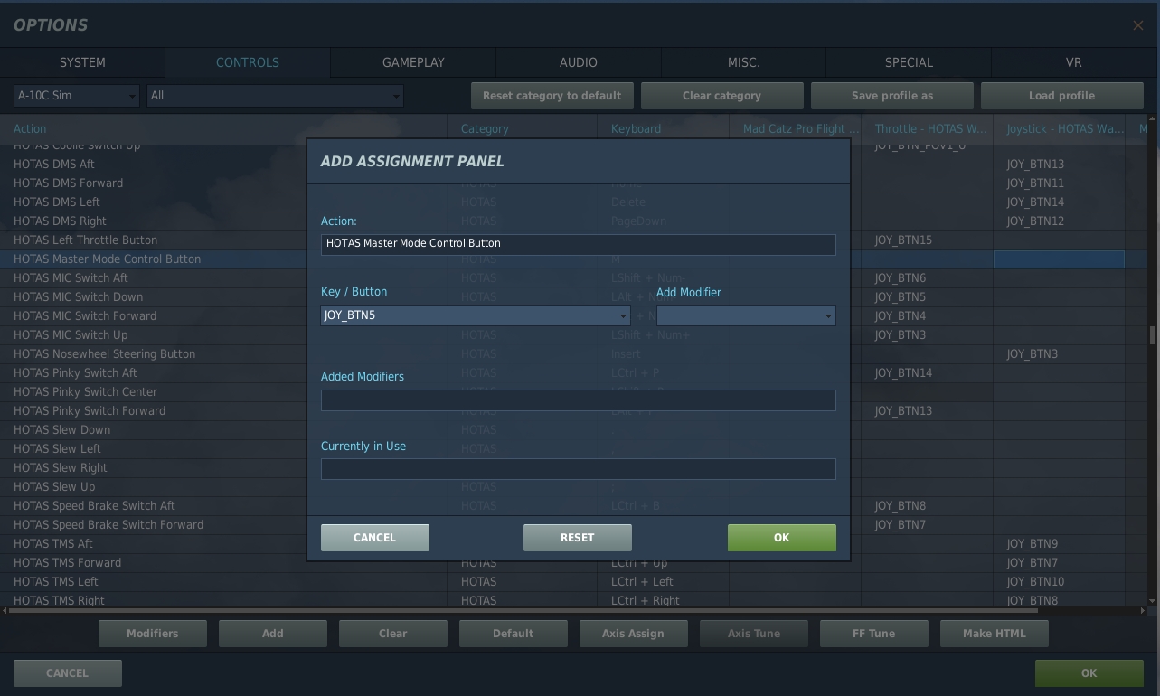Open the GAMEPLAY tab

[x=413, y=62]
